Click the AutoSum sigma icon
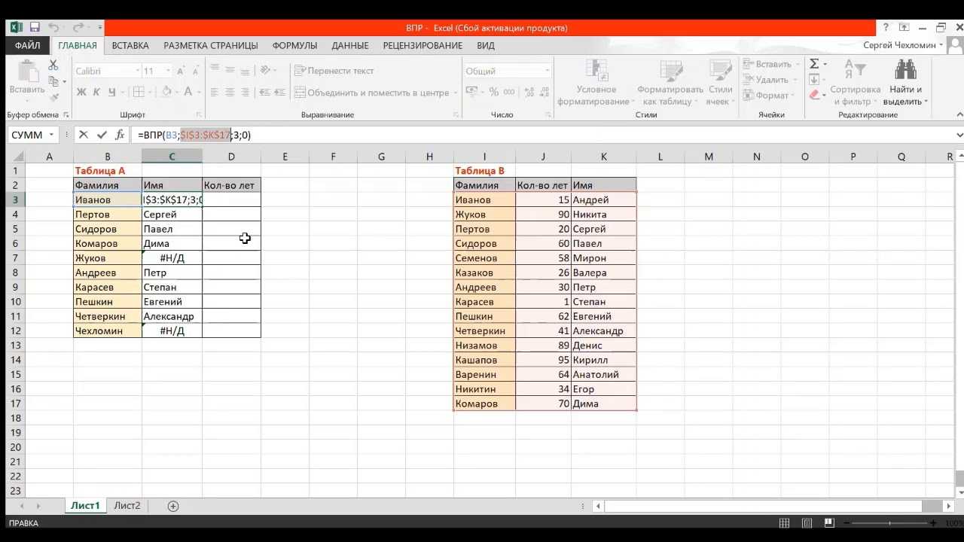Image resolution: width=964 pixels, height=542 pixels. pyautogui.click(x=814, y=65)
